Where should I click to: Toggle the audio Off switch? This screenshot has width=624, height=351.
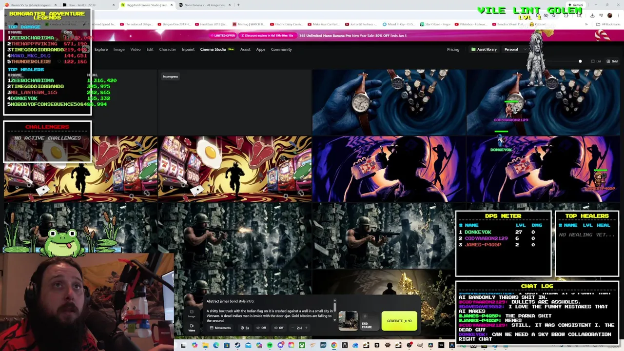pyautogui.click(x=262, y=328)
